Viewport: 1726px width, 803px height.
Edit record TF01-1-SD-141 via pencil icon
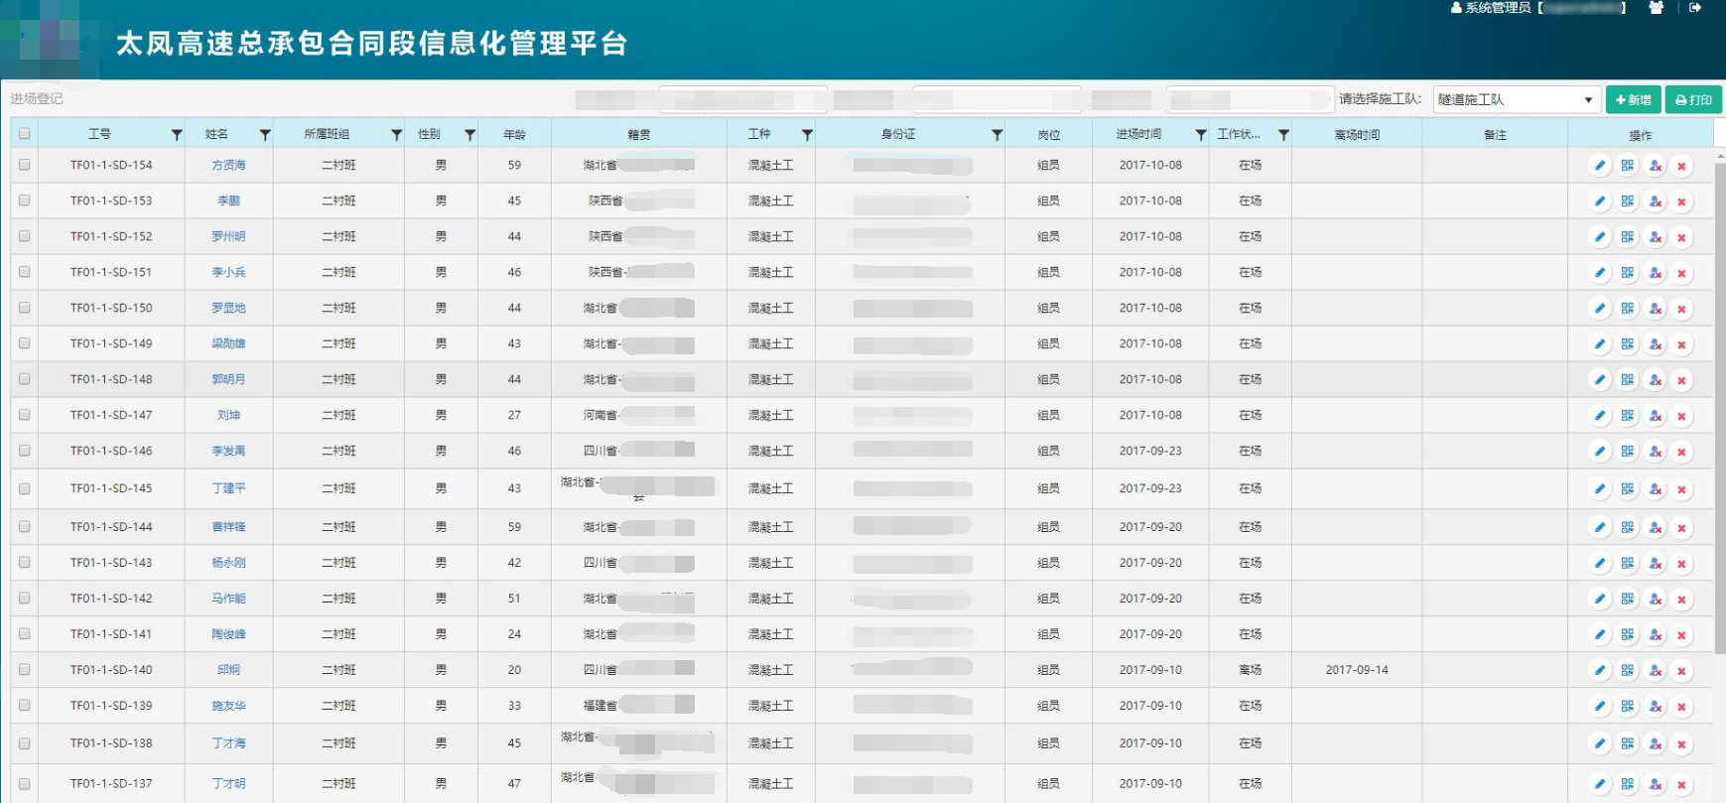tap(1599, 635)
